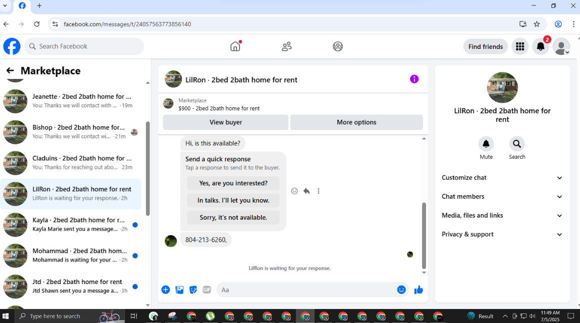
Task: Click the conversation list scrollbar
Action: click(x=147, y=168)
